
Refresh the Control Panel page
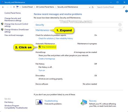(x=93, y=7)
